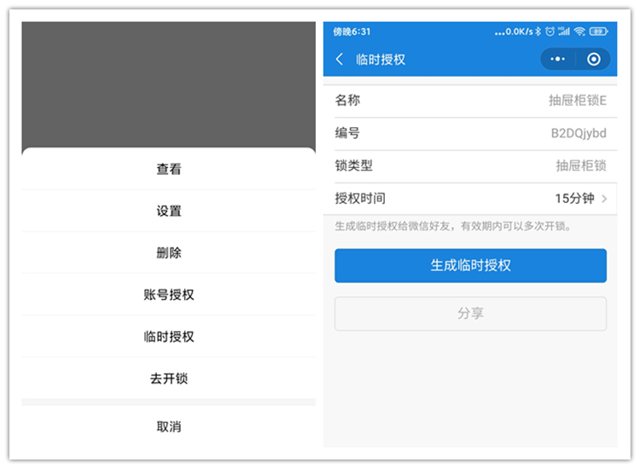Tap the time 傍晚6:31 in status bar
Viewport: 640px width, 469px height.
coord(352,32)
